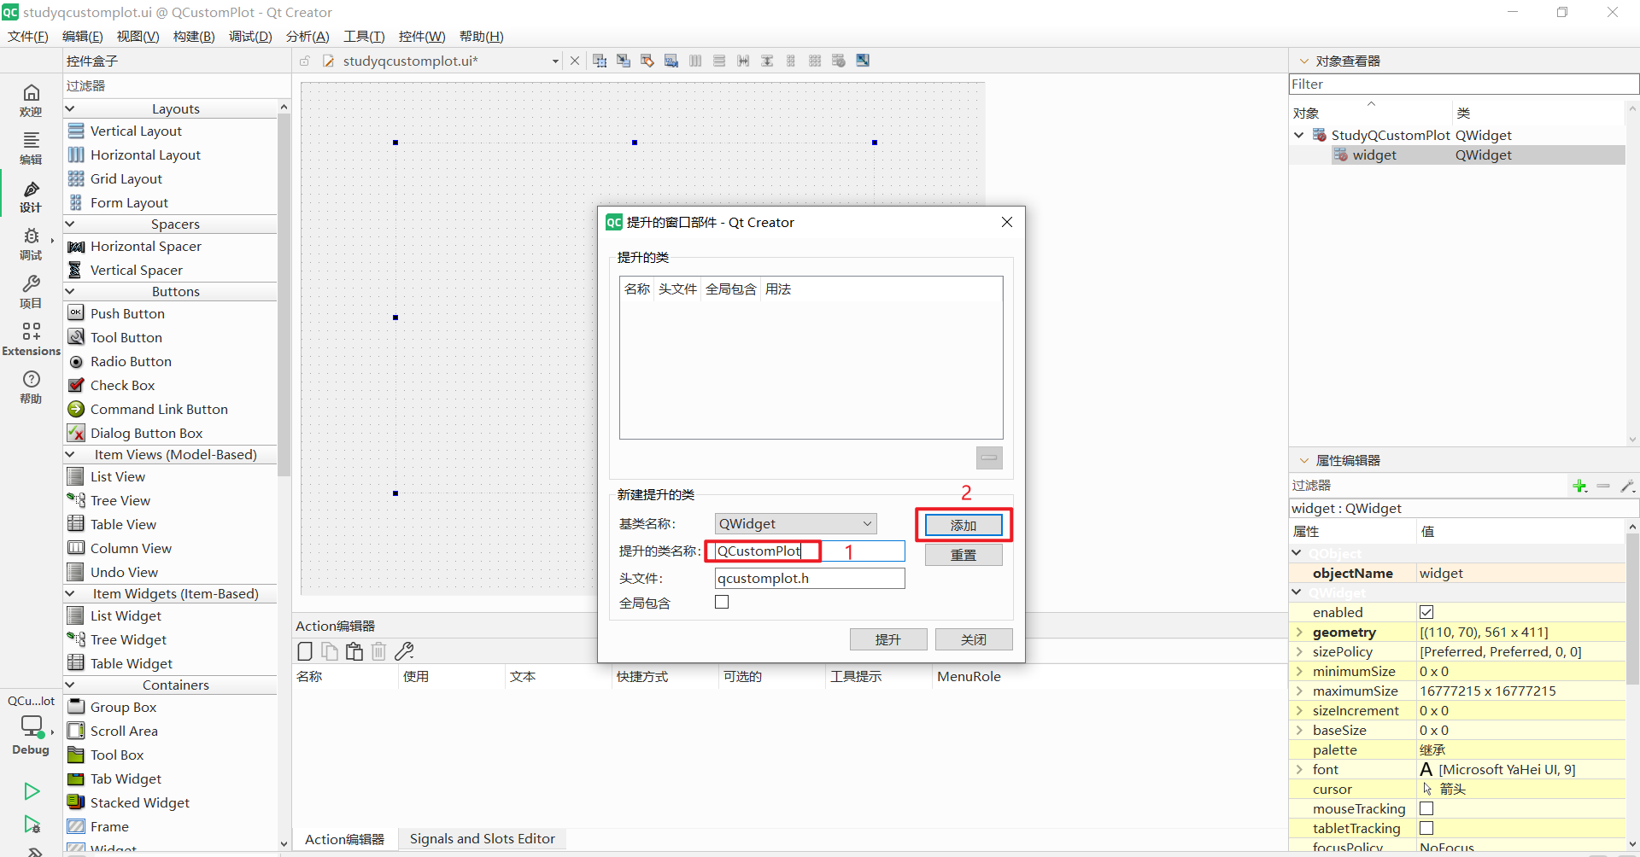Viewport: 1640px width, 857px height.
Task: Open the 控件(W) menu
Action: click(422, 37)
